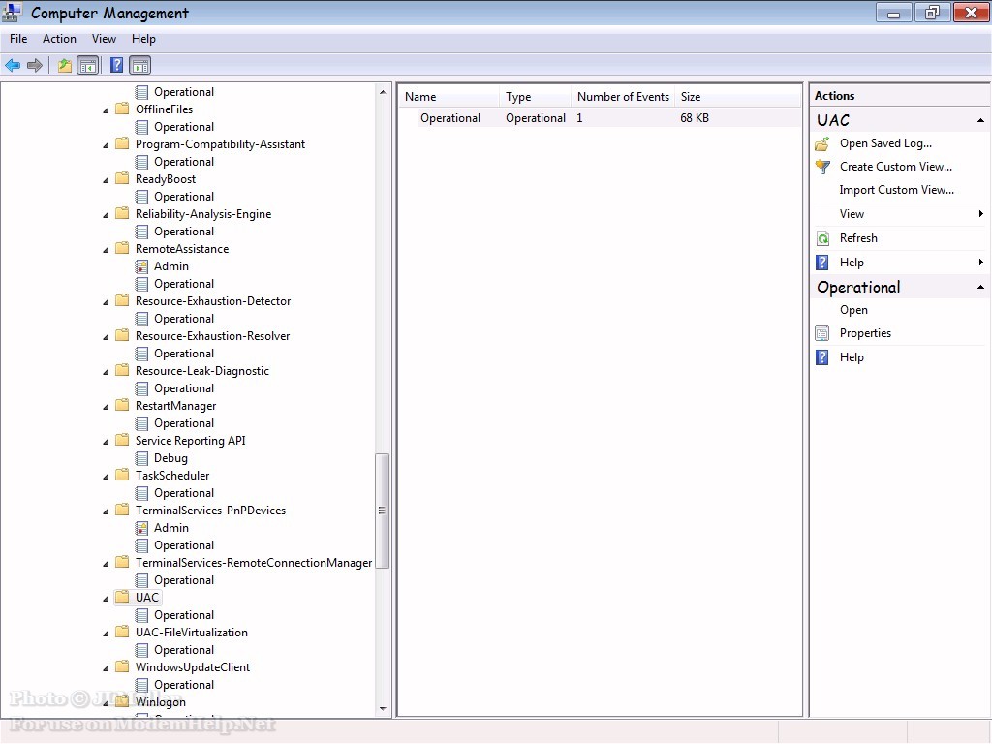Select the Operational log icon under Reliability-Analysis-Engine
This screenshot has width=992, height=744.
(142, 232)
